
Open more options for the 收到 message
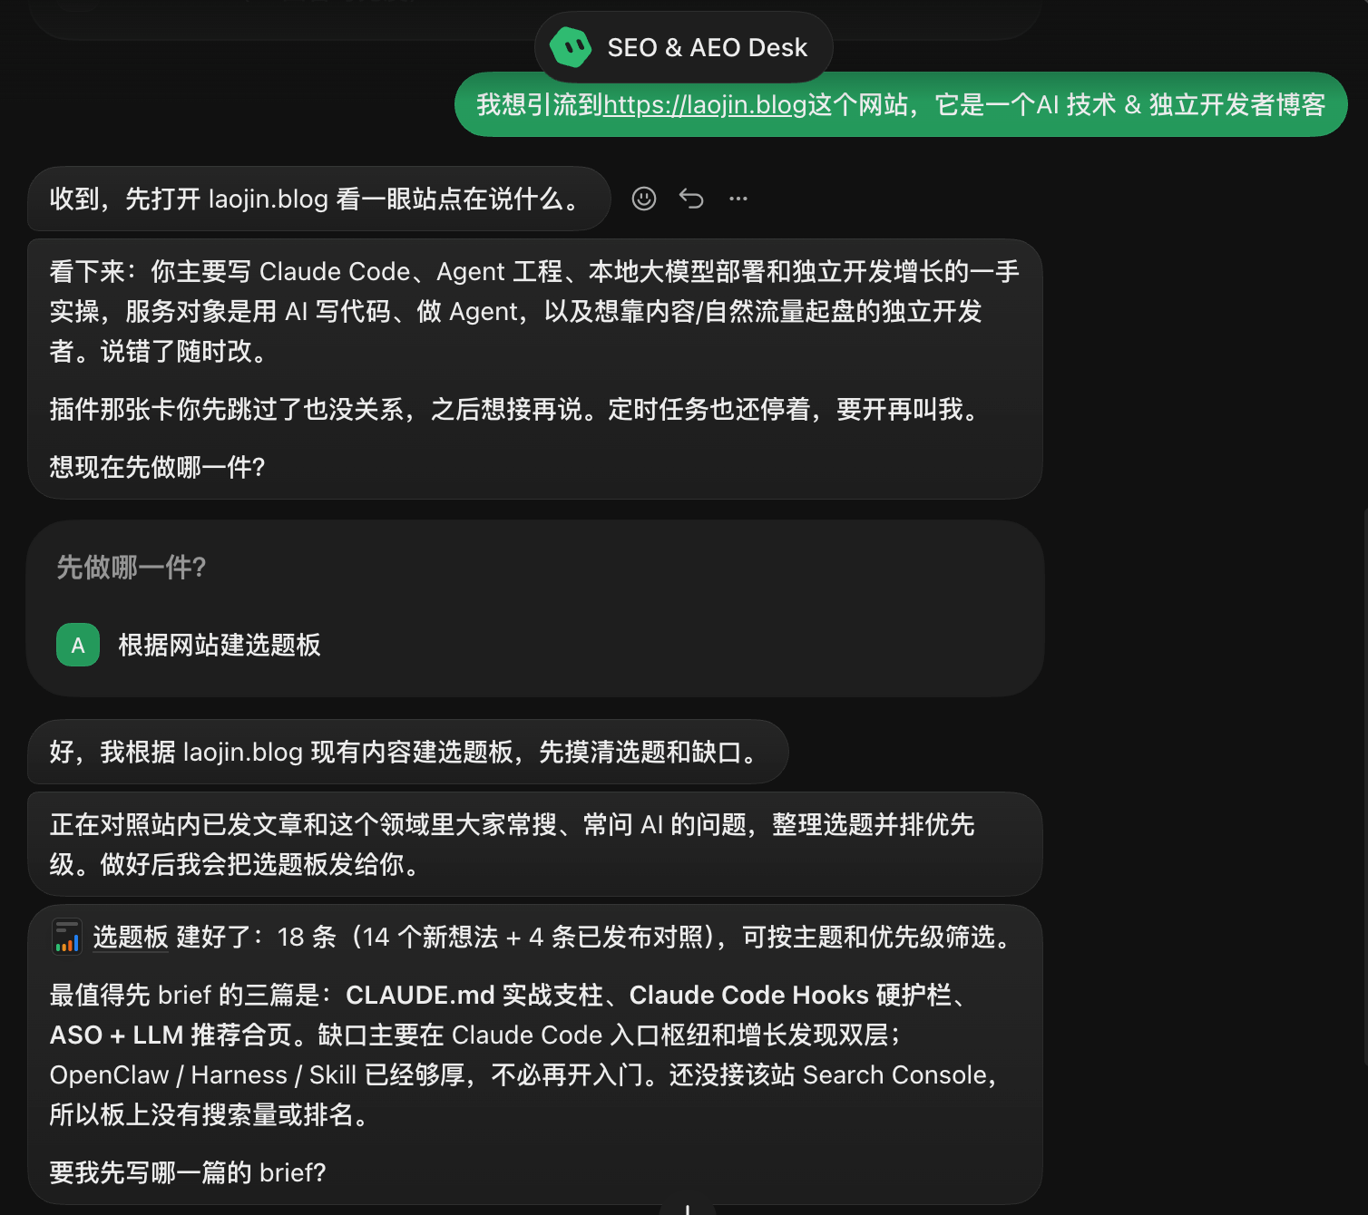[x=738, y=199]
